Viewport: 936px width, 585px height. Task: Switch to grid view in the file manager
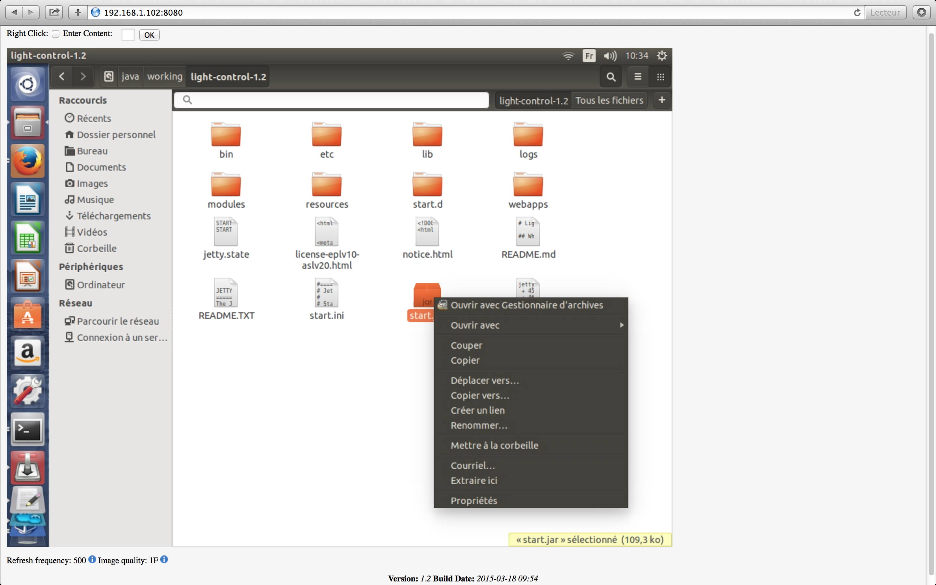(660, 77)
